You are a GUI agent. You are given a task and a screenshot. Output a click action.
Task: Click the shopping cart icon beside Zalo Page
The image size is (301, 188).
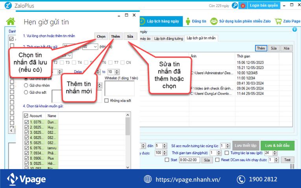278,21
